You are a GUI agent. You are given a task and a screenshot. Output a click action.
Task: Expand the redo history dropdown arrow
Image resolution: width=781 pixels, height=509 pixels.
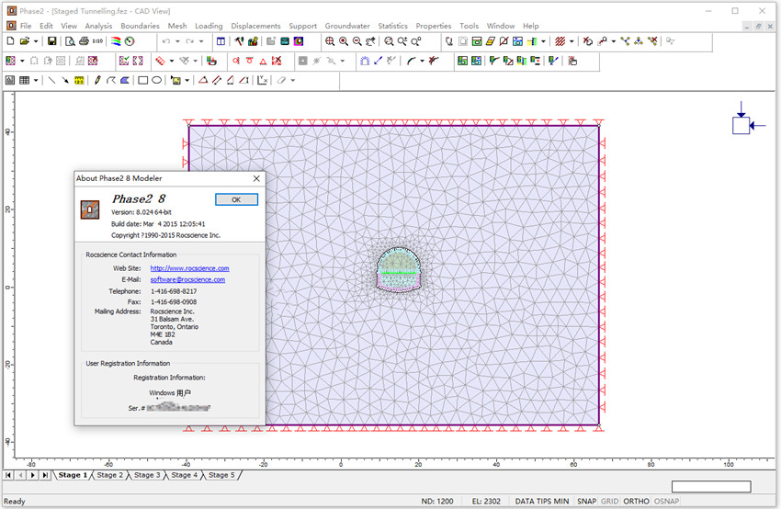(x=201, y=41)
